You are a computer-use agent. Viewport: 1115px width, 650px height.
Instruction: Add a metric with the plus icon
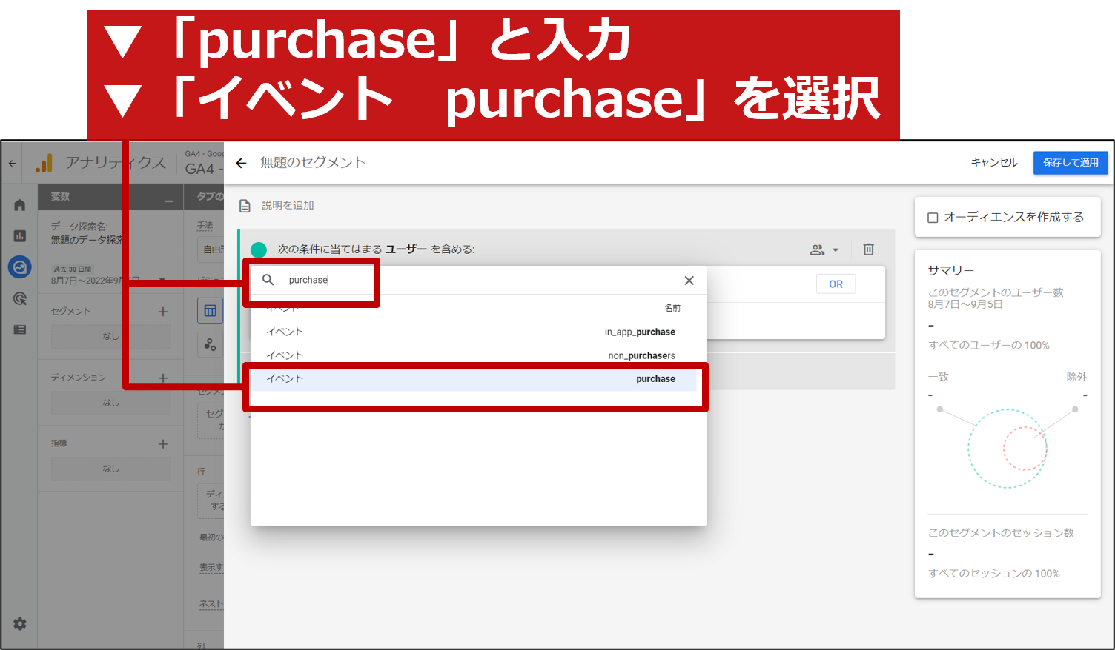[163, 444]
